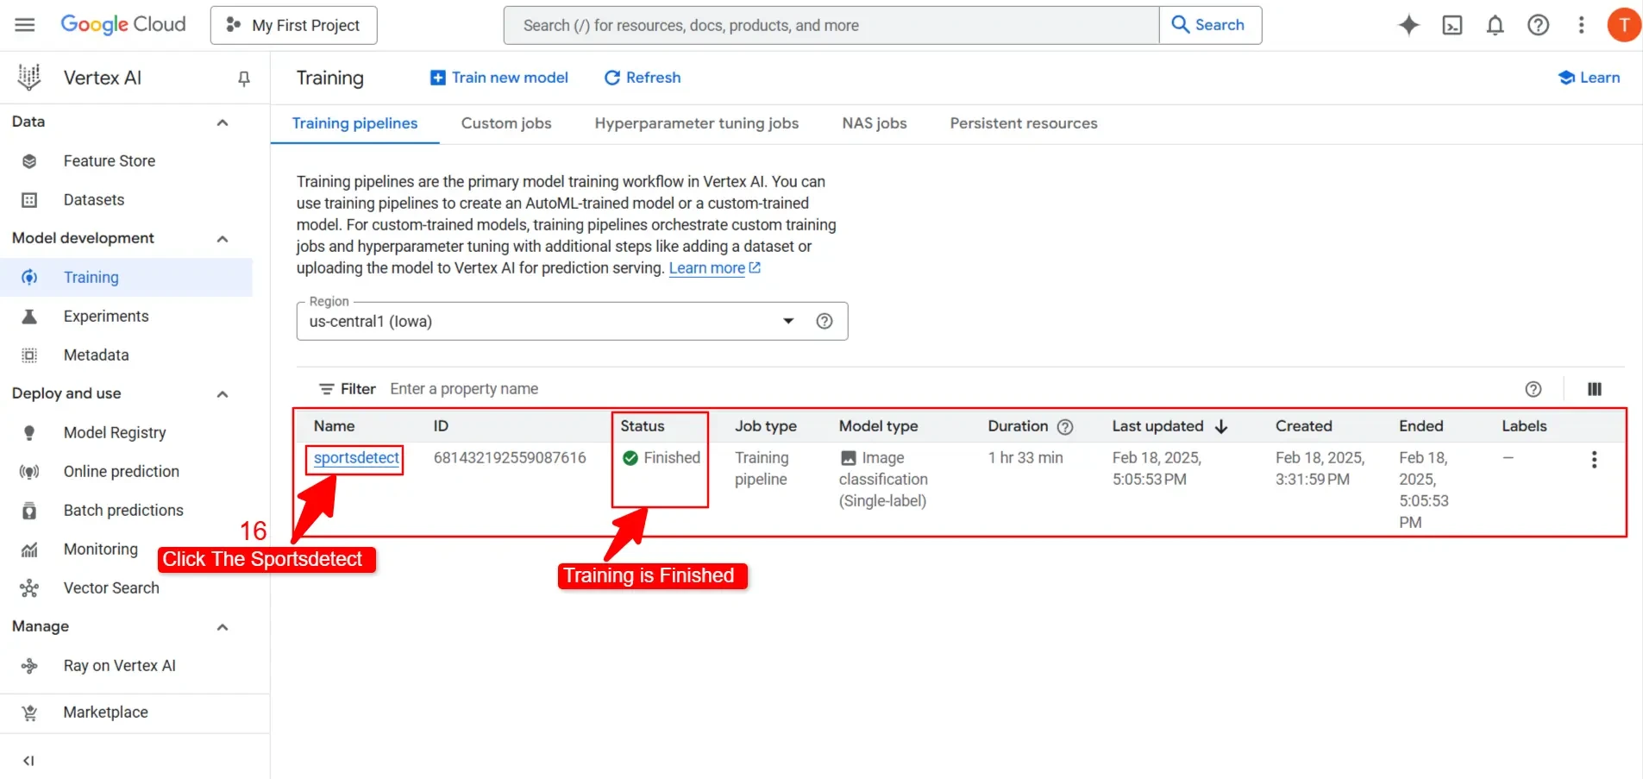
Task: Open the top bar three-dot settings menu
Action: pyautogui.click(x=1581, y=25)
